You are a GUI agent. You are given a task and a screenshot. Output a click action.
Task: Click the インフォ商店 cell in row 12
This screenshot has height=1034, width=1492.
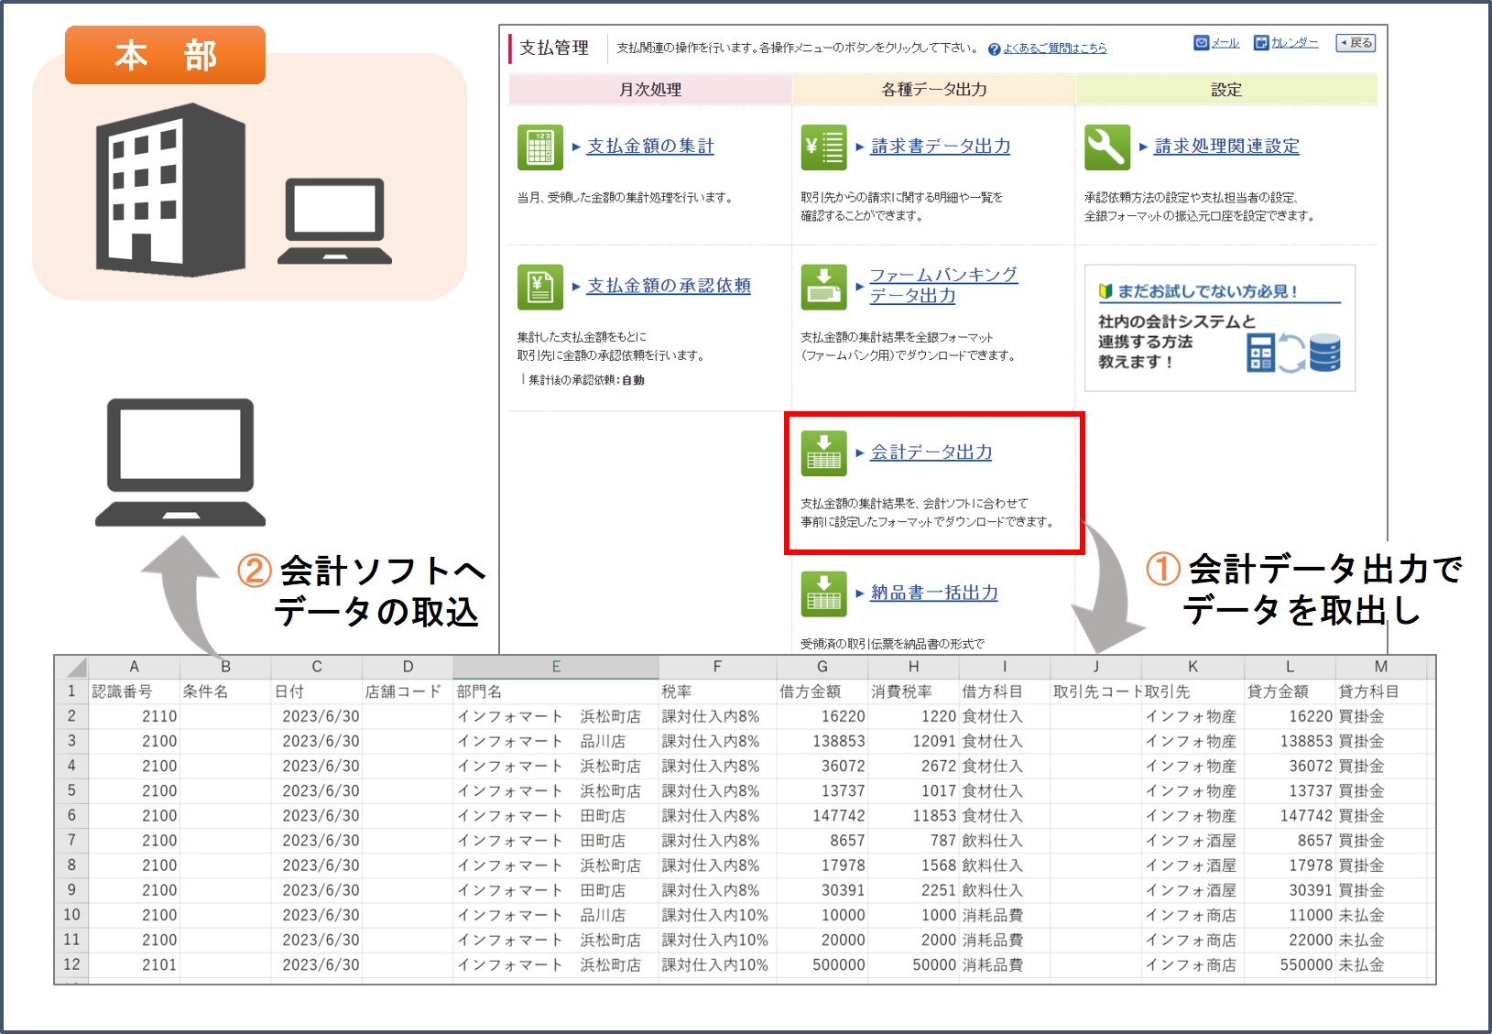[x=1193, y=964]
